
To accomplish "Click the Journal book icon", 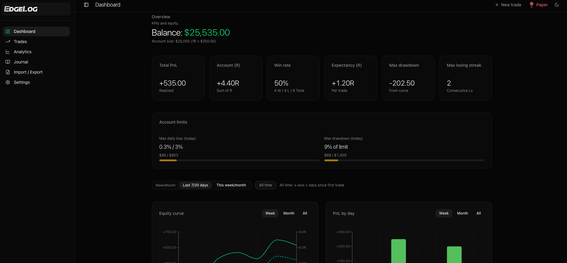I will 8,62.
